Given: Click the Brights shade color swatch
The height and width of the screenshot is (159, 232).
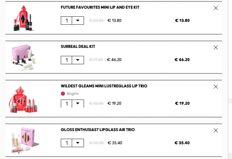Looking at the screenshot, I should click(x=63, y=94).
